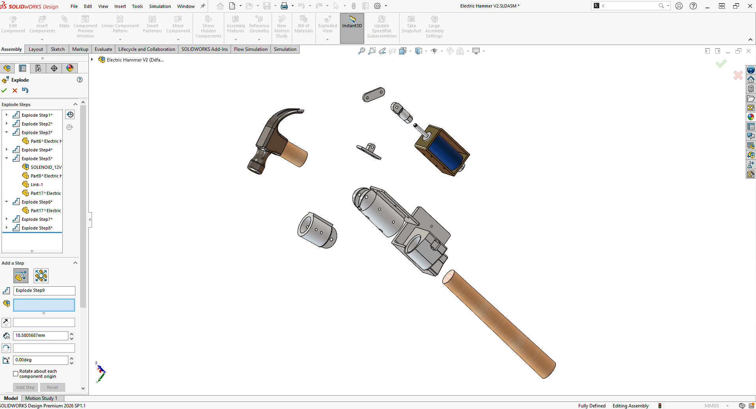The width and height of the screenshot is (756, 409).
Task: Click the Add Step button
Action: coord(26,387)
